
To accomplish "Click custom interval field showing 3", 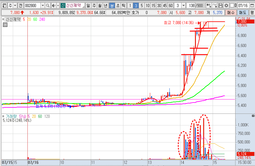I will [178, 6].
